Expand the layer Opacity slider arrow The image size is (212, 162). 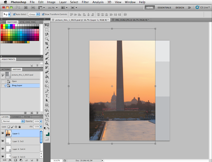[x=41, y=121]
